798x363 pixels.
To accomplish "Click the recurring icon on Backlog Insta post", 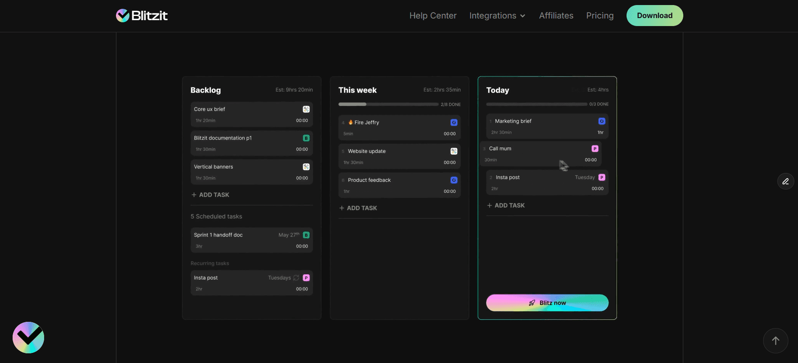I will click(296, 278).
